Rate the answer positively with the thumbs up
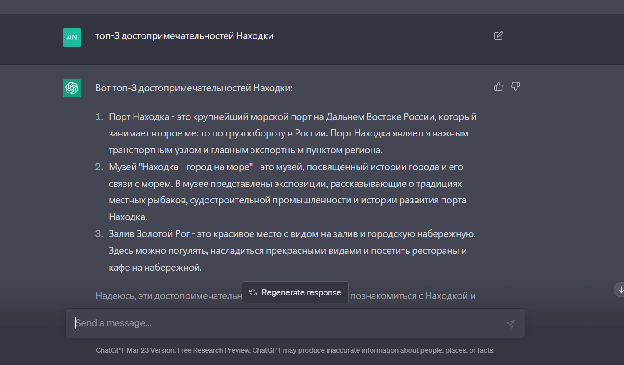The width and height of the screenshot is (624, 365). 498,87
